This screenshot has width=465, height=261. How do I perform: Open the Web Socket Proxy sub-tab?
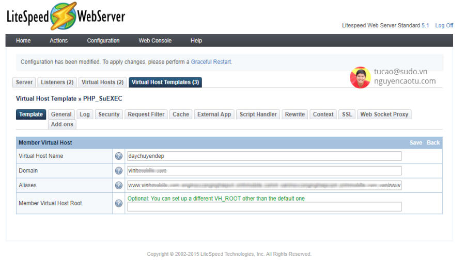[x=384, y=115]
